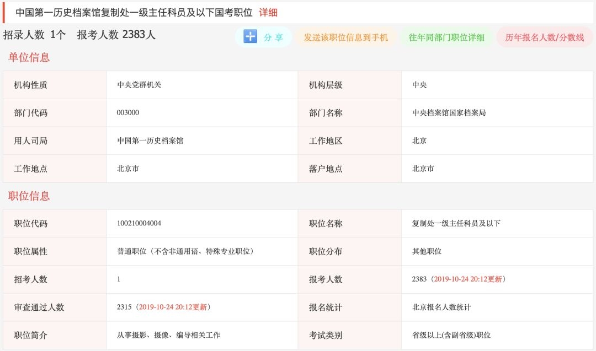Click 其他职位 value in 职位分布 row
Screen dimensions: 596x351
(427, 251)
